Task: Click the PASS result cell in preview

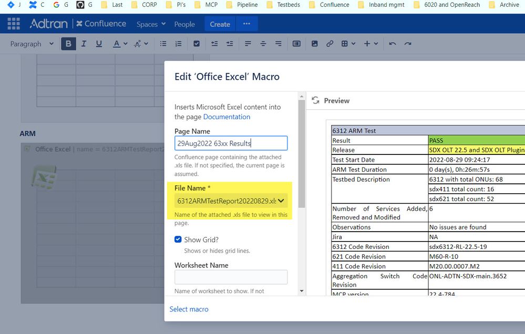Action: pyautogui.click(x=477, y=140)
